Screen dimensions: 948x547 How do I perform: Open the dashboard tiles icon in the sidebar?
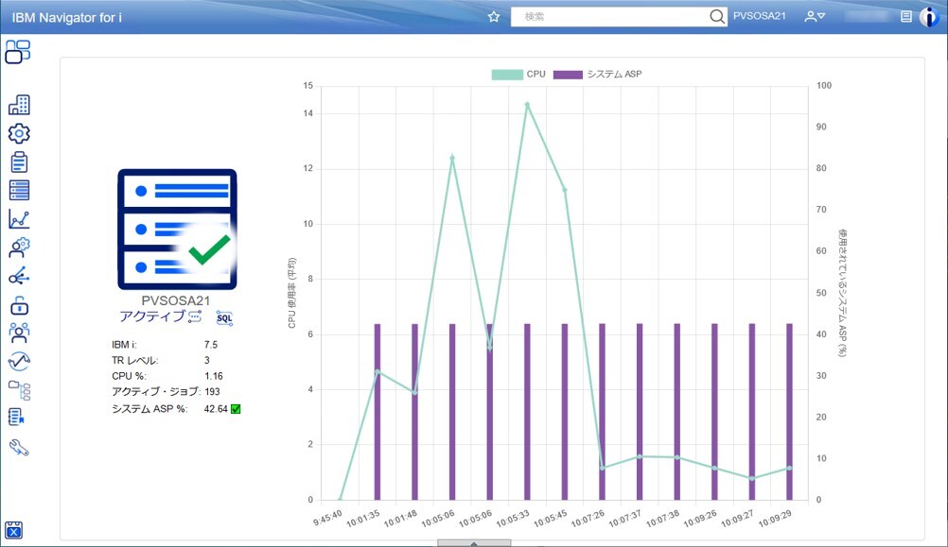pos(18,52)
